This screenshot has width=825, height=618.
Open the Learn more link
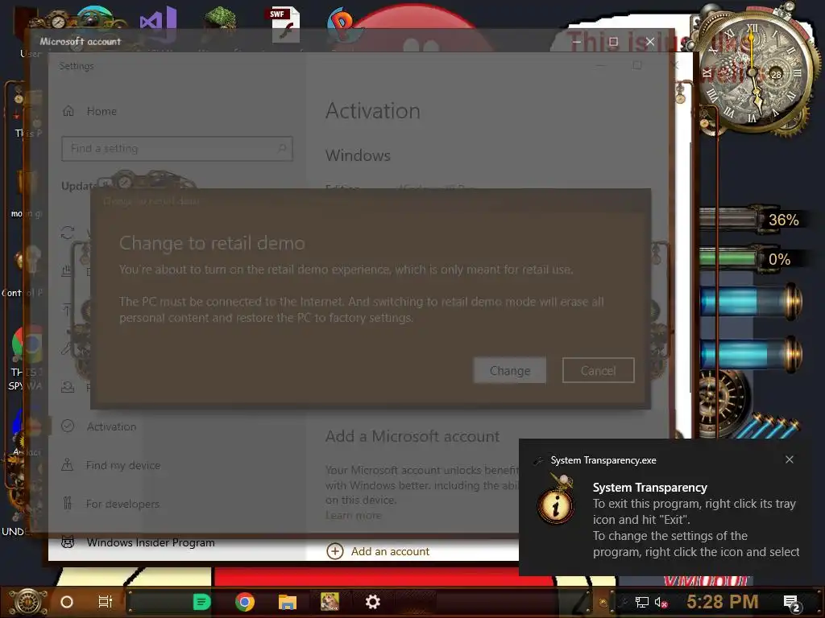(353, 516)
